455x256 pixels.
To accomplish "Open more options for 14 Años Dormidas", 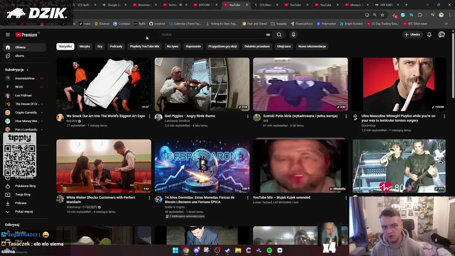I will tap(248, 198).
